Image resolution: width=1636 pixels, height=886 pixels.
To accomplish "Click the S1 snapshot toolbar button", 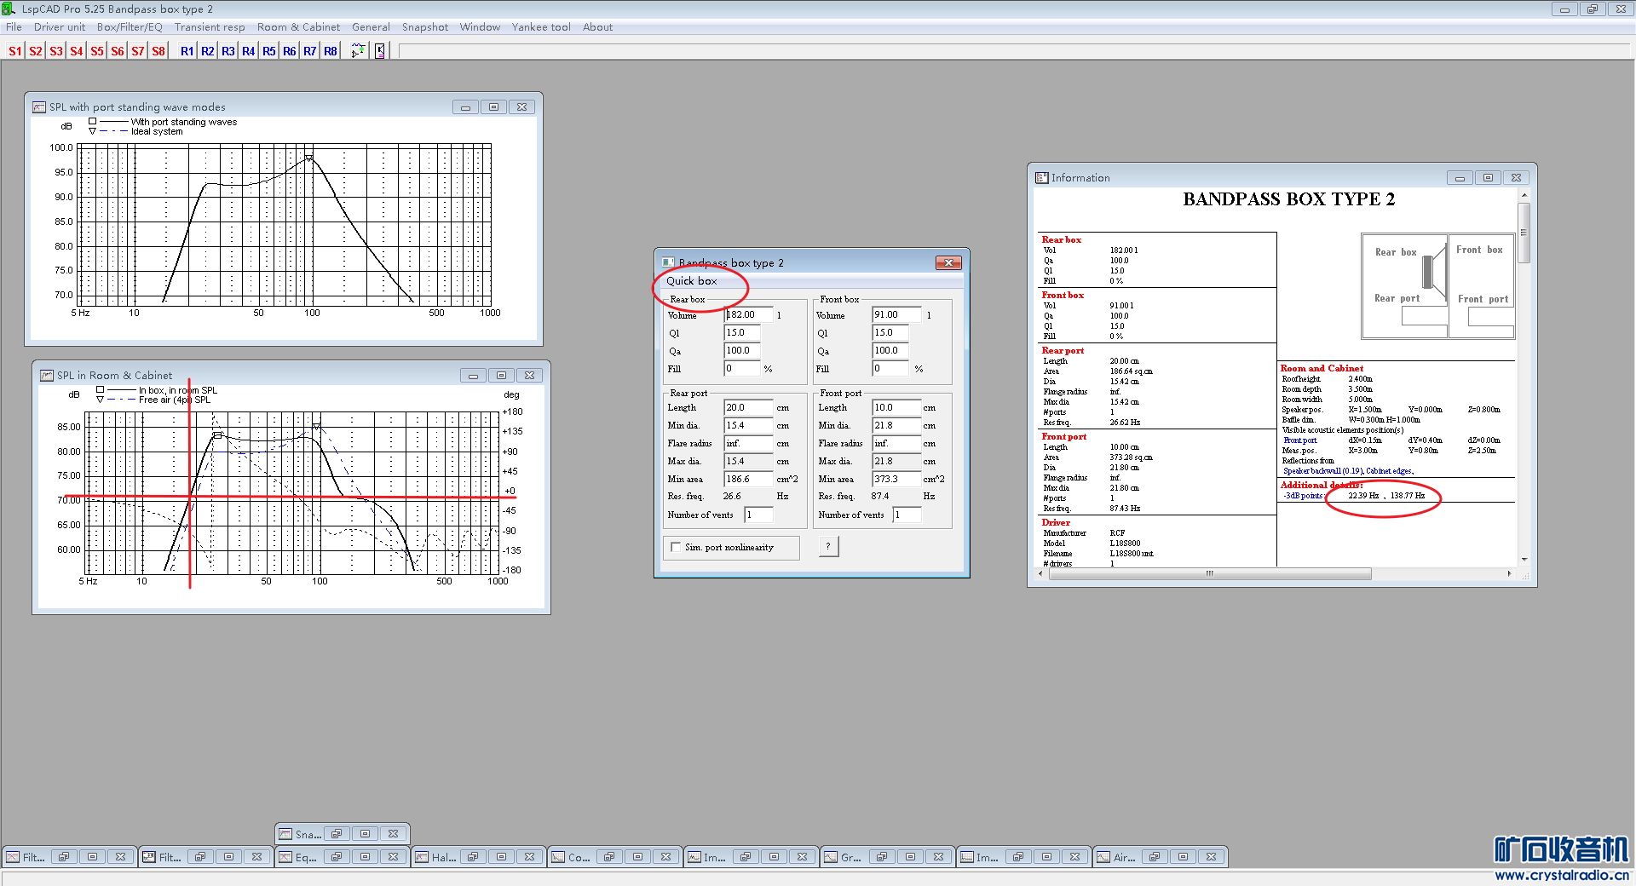I will tap(14, 51).
